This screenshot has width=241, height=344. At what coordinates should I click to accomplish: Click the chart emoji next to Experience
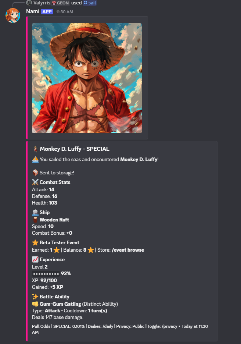[35, 259]
